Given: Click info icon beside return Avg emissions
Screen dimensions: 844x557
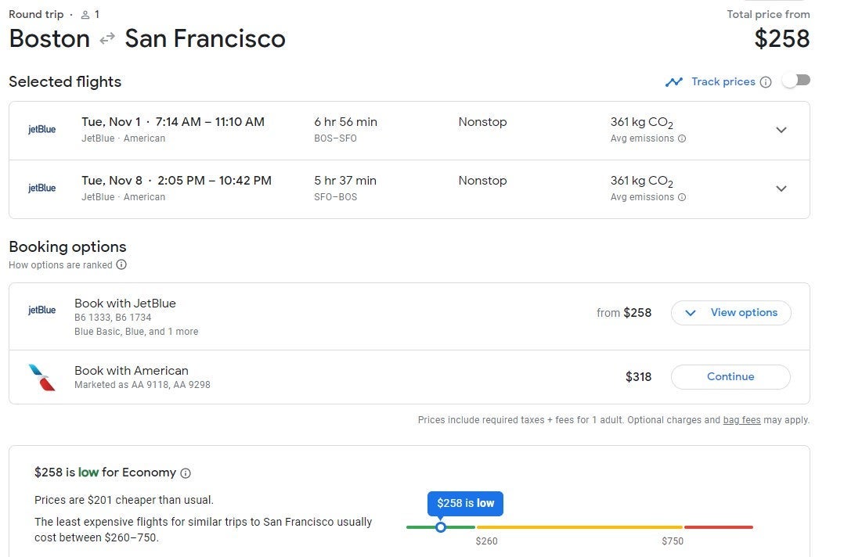Looking at the screenshot, I should point(682,197).
